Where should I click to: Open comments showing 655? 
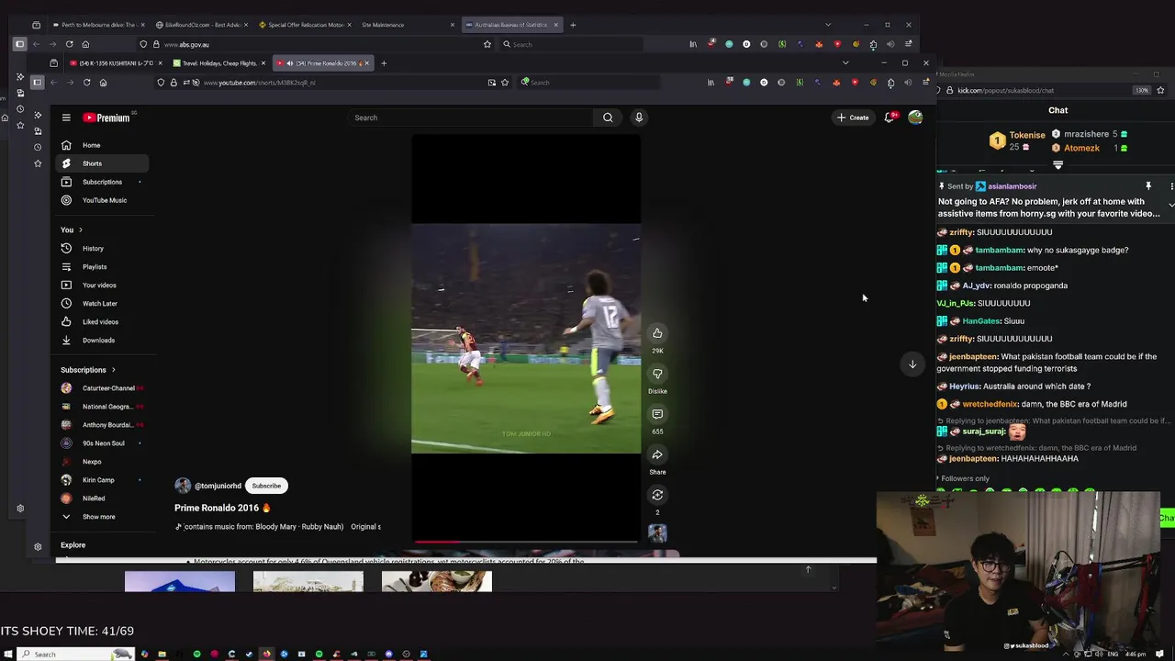657,414
